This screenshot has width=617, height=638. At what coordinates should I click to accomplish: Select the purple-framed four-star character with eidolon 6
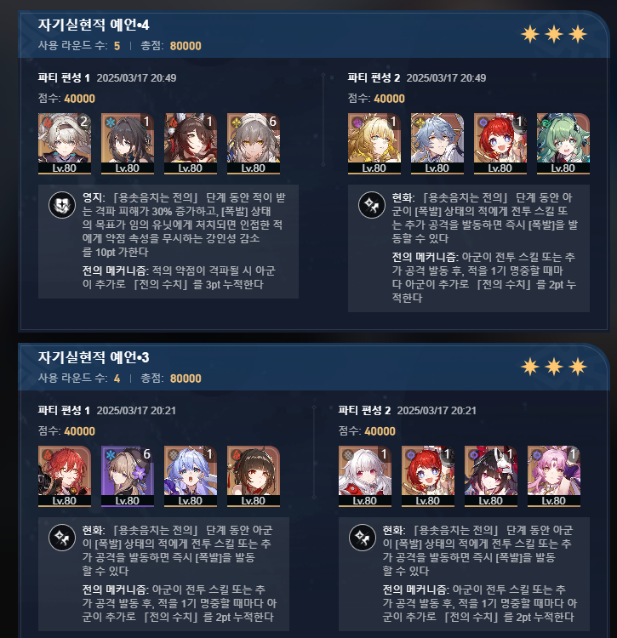tap(128, 476)
